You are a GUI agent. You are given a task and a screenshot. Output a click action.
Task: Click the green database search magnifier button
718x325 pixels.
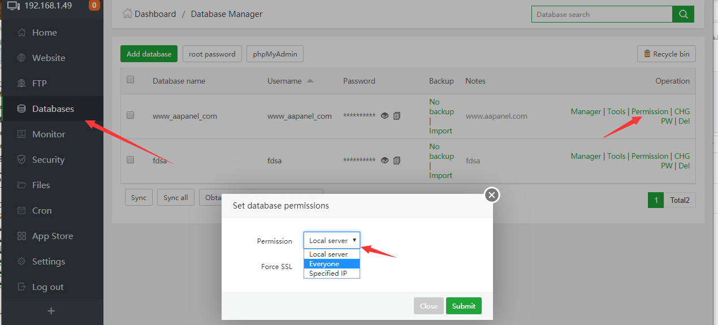[x=683, y=14]
